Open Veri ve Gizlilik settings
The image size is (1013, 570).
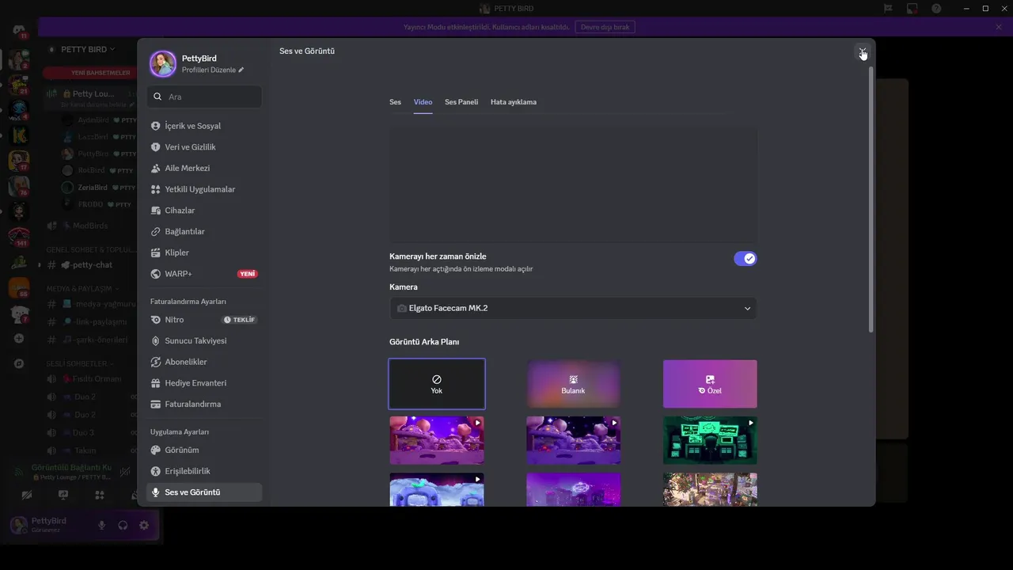coord(203,147)
